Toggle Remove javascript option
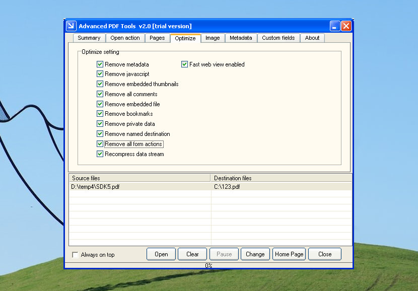The height and width of the screenshot is (291, 418). point(100,74)
